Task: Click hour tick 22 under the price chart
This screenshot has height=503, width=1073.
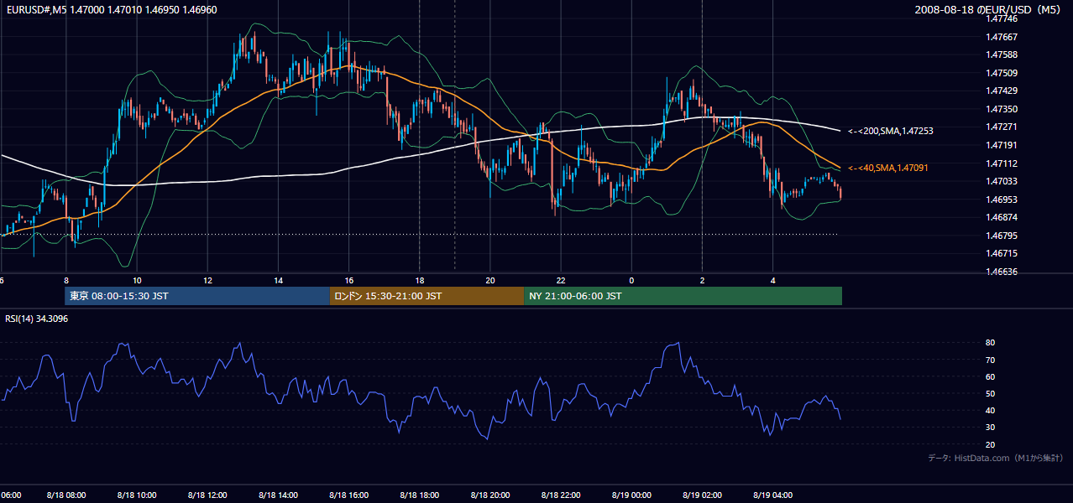Action: tap(561, 281)
